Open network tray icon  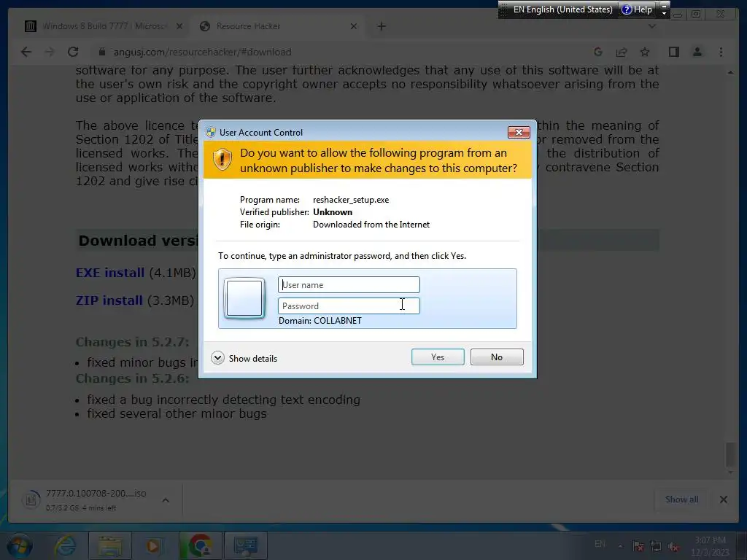click(x=656, y=546)
